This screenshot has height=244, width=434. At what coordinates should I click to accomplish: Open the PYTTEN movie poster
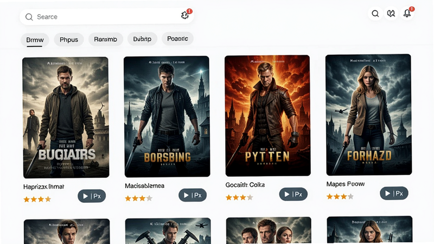(267, 115)
